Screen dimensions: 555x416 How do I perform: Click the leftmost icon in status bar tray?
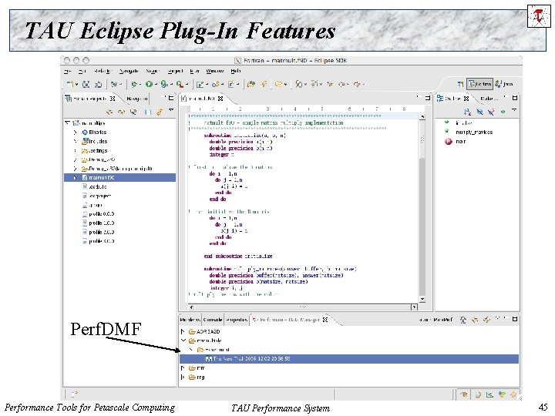(x=464, y=394)
